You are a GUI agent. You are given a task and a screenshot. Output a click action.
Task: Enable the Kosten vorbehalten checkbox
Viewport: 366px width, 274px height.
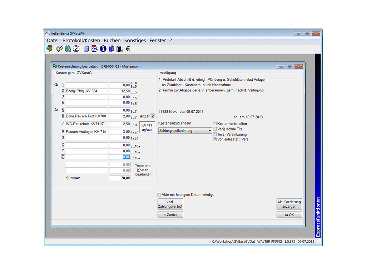click(215, 124)
